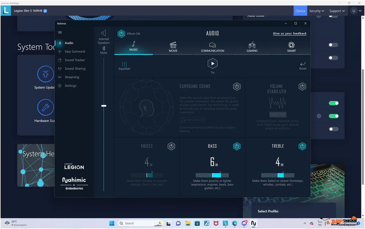This screenshot has width=365, height=229.
Task: Switch to the Gaming profile tab
Action: pyautogui.click(x=252, y=47)
